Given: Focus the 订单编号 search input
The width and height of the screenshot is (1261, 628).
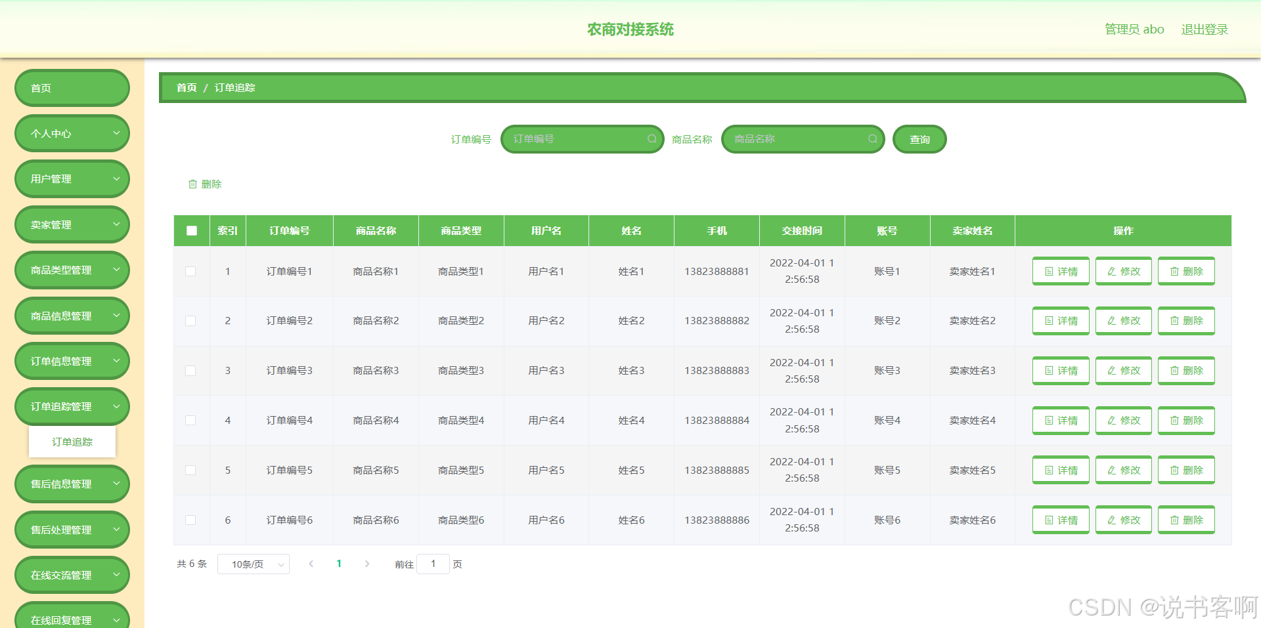Looking at the screenshot, I should pyautogui.click(x=583, y=139).
